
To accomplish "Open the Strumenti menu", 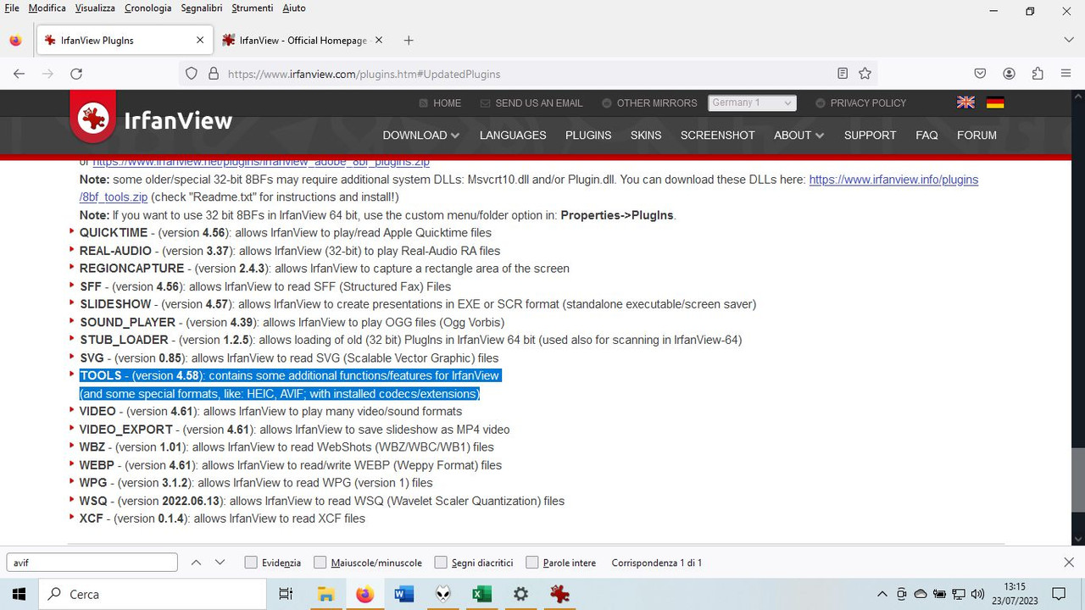I will click(x=252, y=8).
